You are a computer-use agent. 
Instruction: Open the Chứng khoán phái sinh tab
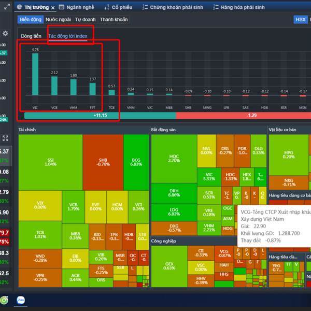[x=173, y=7]
